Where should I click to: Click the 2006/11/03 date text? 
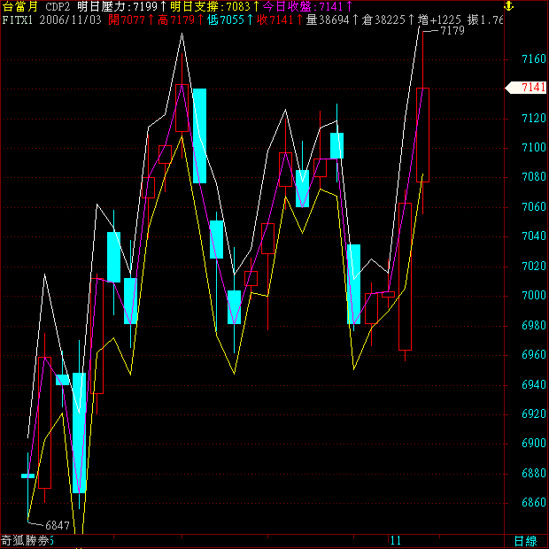[70, 19]
